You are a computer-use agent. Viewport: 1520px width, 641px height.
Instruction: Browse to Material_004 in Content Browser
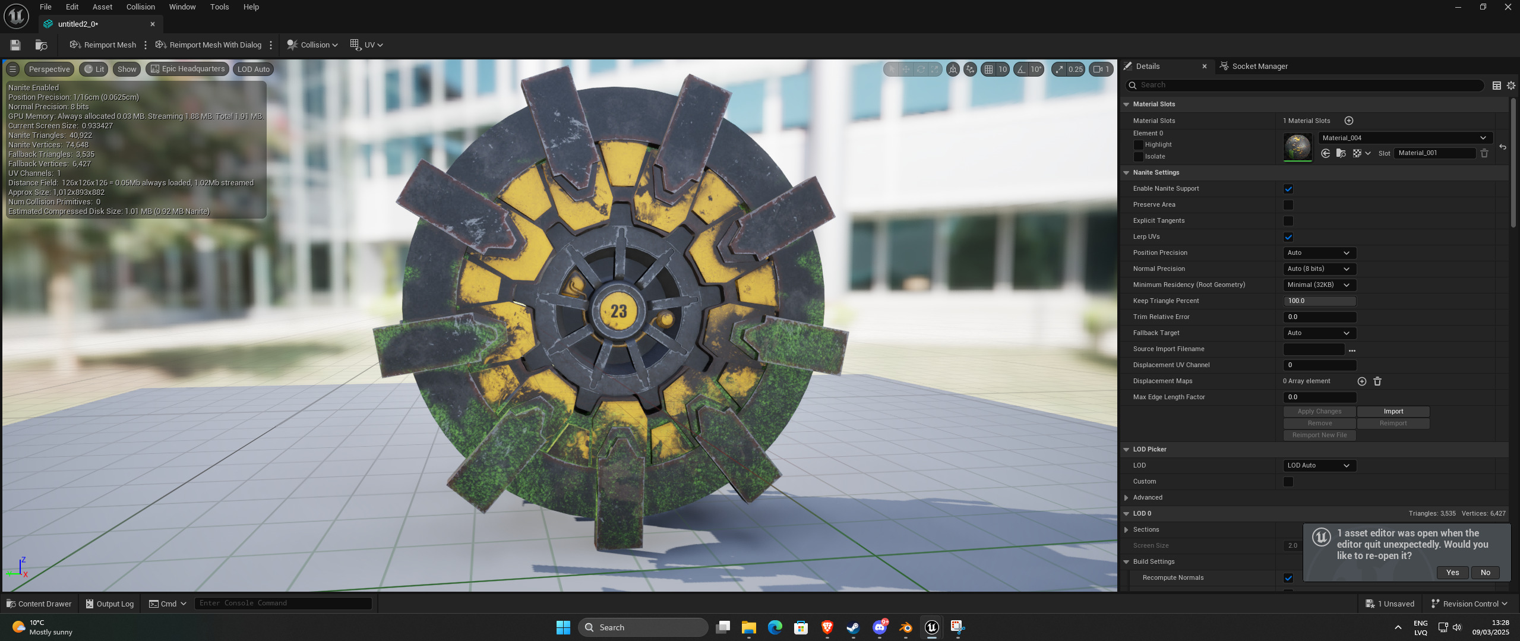coord(1341,153)
